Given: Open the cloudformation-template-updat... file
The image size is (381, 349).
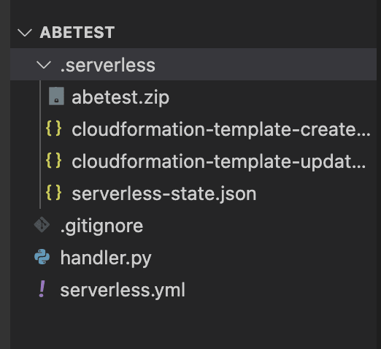Looking at the screenshot, I should 219,161.
